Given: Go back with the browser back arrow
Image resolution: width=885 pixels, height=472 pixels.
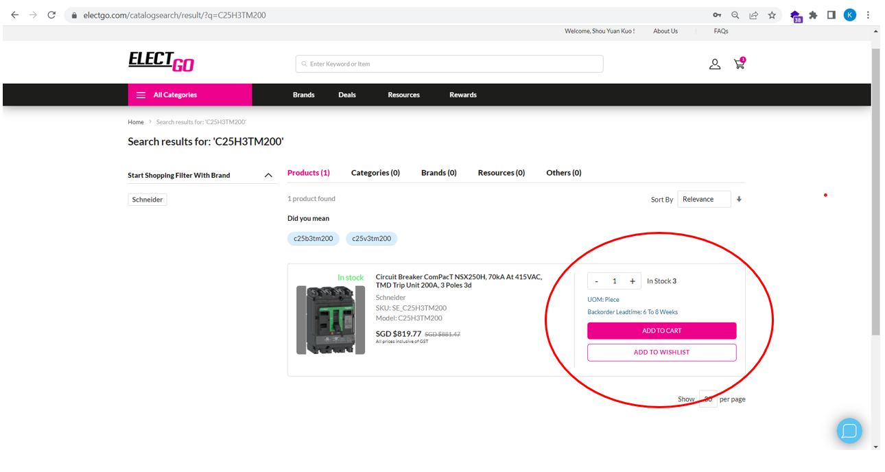Looking at the screenshot, I should click(14, 14).
